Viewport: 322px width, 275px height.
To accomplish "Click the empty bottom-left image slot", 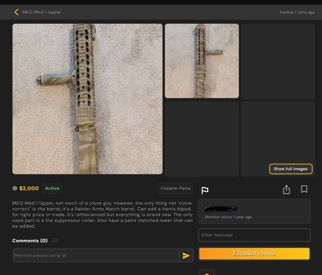I will click(202, 139).
